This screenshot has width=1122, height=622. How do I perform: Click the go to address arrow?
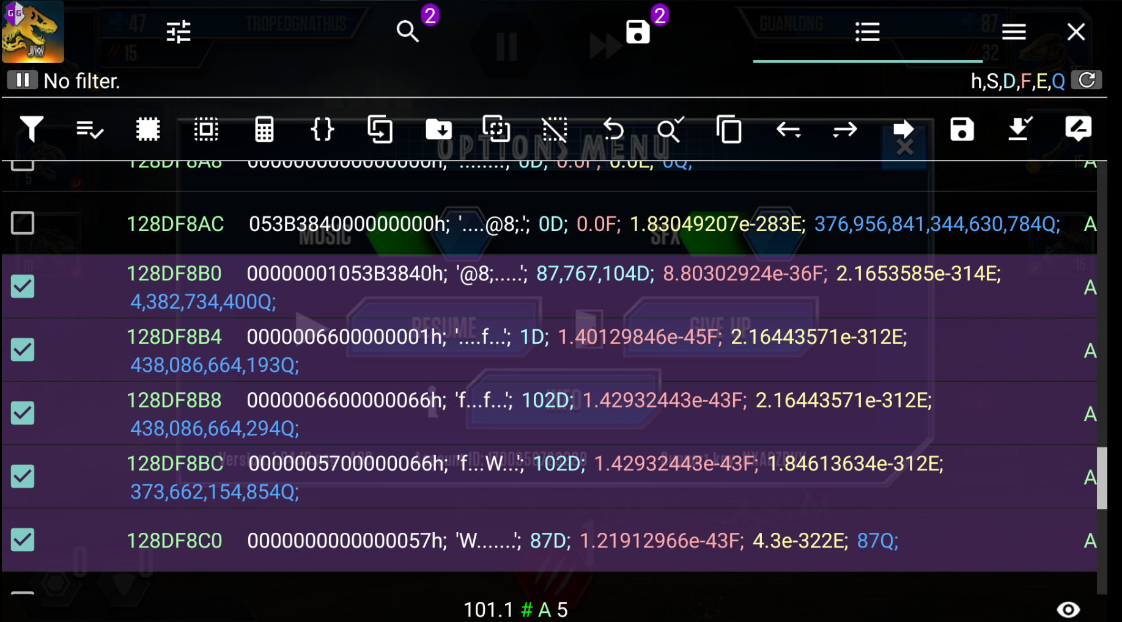tap(904, 130)
